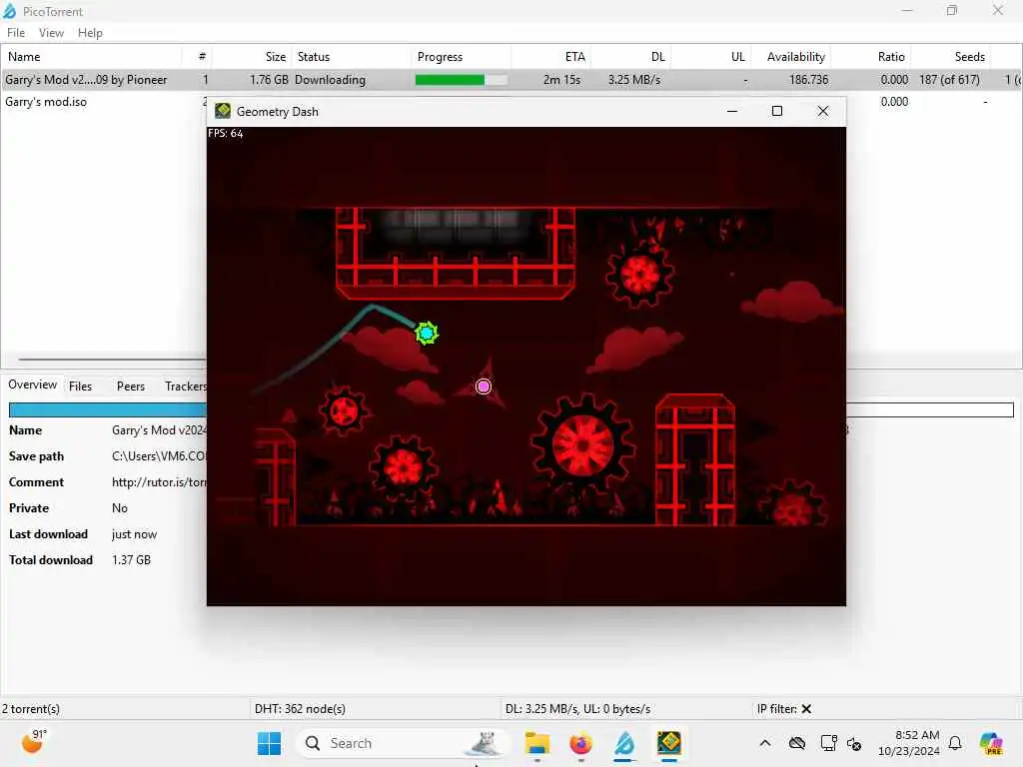Image resolution: width=1023 pixels, height=767 pixels.
Task: Open the notification bell icon
Action: pyautogui.click(x=955, y=743)
